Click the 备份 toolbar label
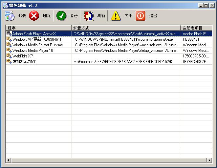The width and height of the screenshot is (217, 168). point(74,16)
